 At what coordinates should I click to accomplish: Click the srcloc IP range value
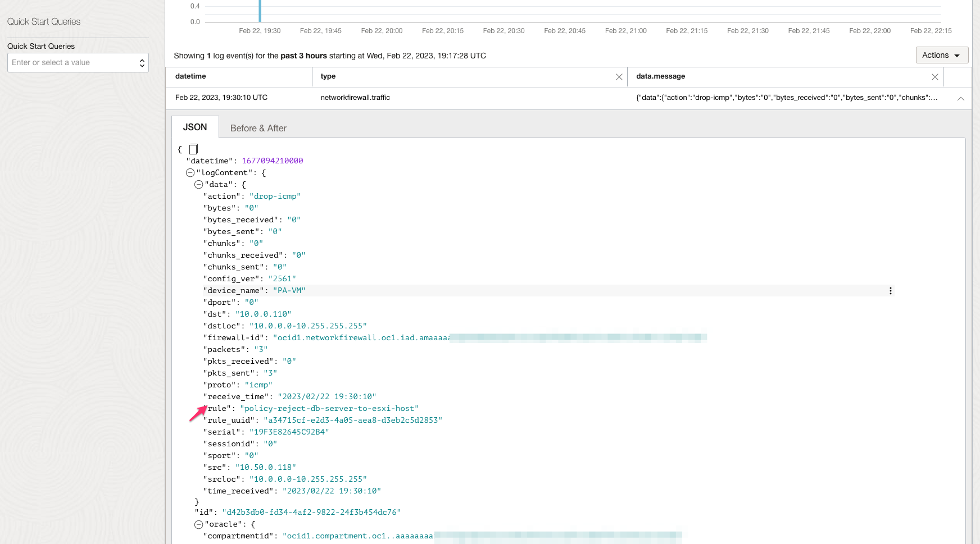pos(308,479)
